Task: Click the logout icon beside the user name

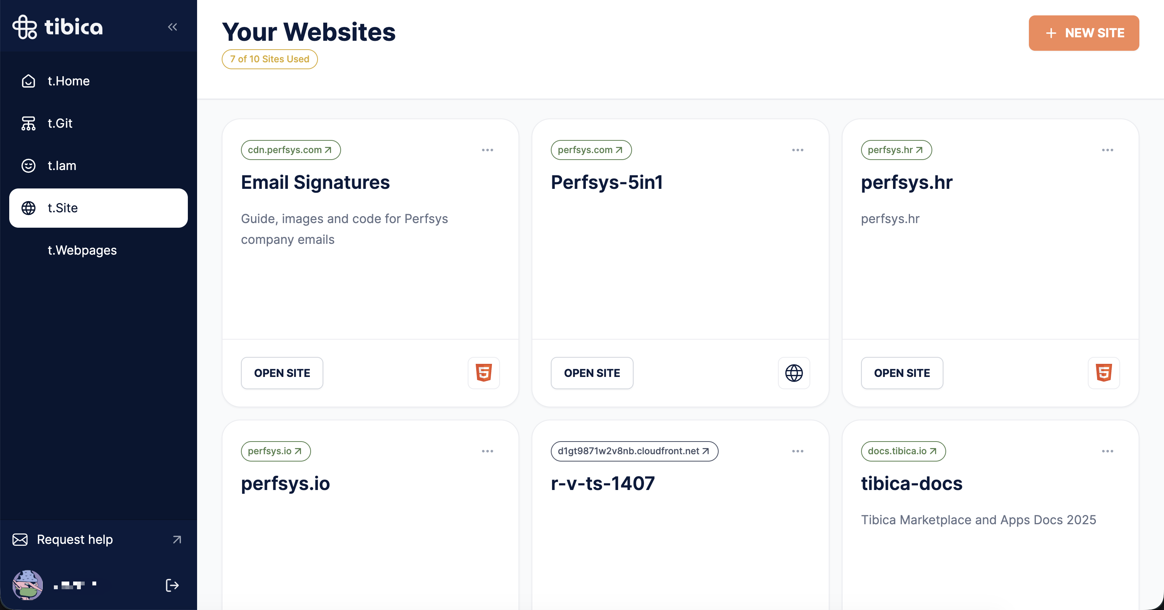Action: click(x=172, y=586)
